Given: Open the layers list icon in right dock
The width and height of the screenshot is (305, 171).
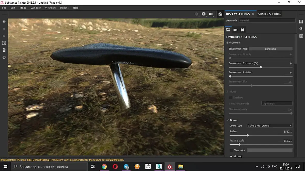Looking at the screenshot, I should pyautogui.click(x=301, y=22).
